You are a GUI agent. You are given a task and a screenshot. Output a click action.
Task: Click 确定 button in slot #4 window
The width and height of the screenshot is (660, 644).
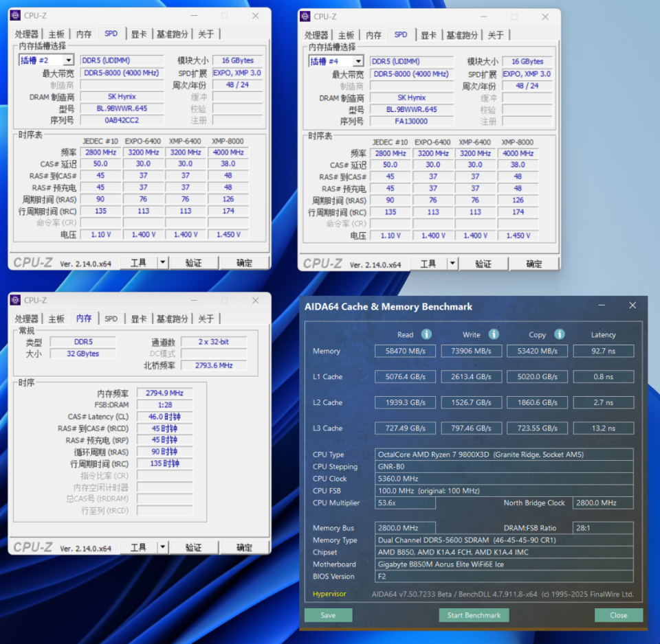[533, 264]
